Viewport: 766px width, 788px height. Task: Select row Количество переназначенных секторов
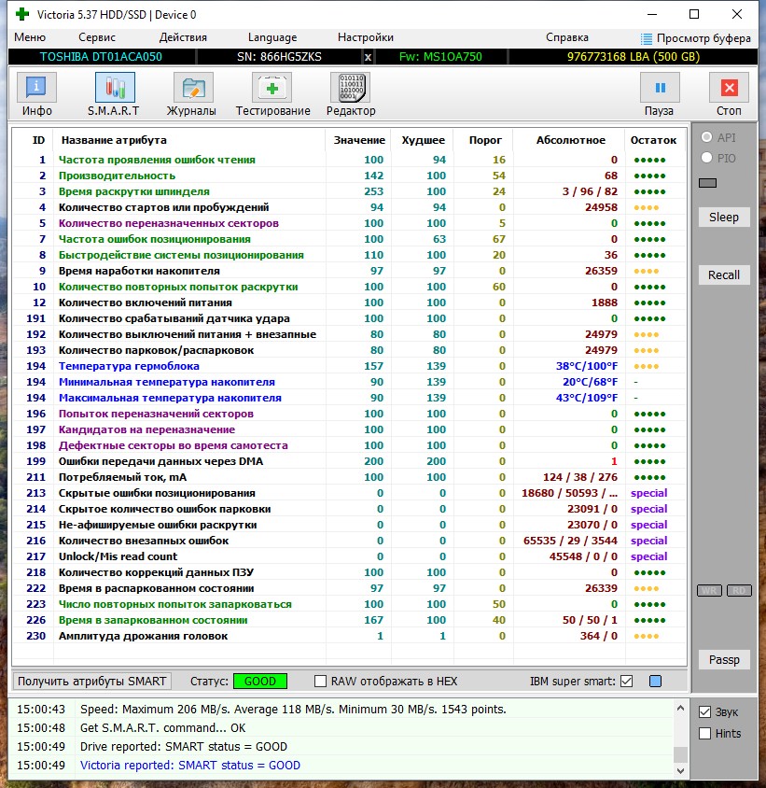(349, 223)
